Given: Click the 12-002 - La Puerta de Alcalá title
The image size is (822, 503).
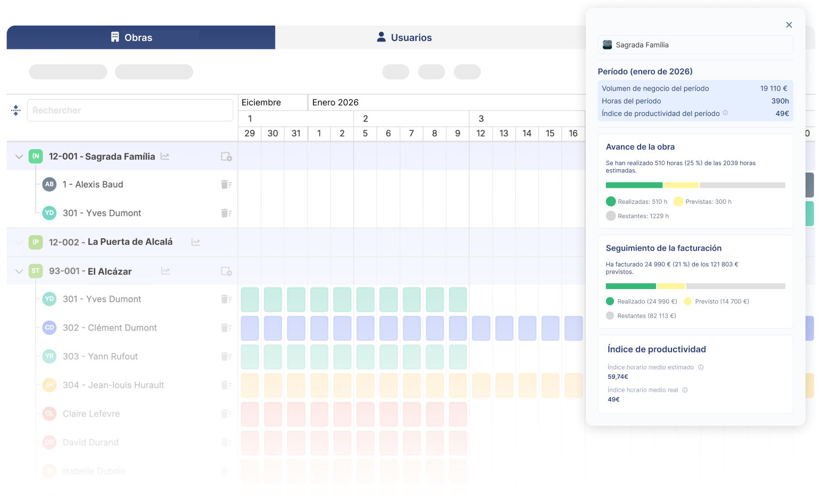Looking at the screenshot, I should (111, 242).
